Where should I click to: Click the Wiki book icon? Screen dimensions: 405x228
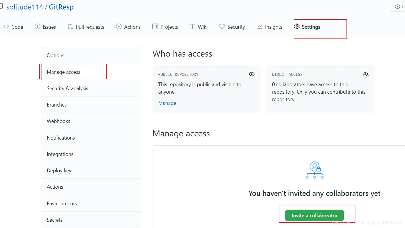click(x=192, y=27)
